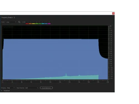The image size is (139, 104).
Task: Enable Hold snapshot 7 (blue)
Action: 46,23
